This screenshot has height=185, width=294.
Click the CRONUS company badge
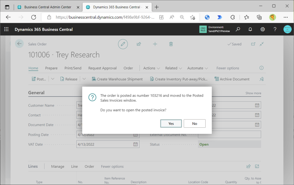(x=203, y=29)
